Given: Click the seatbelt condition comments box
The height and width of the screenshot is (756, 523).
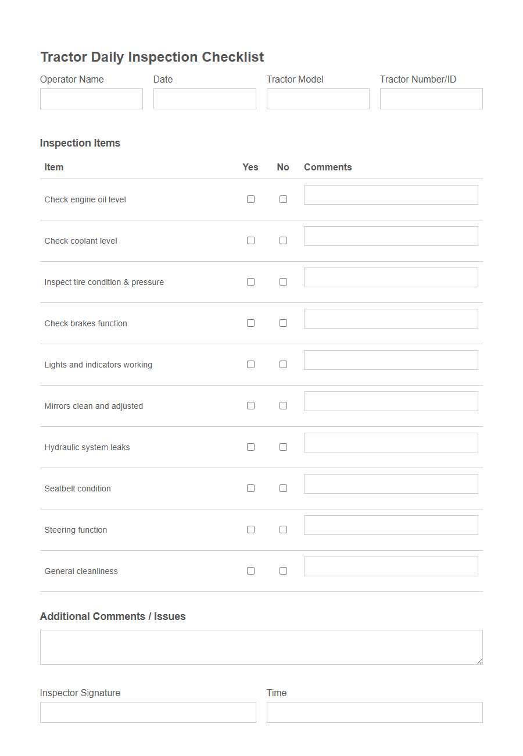Looking at the screenshot, I should (x=391, y=483).
